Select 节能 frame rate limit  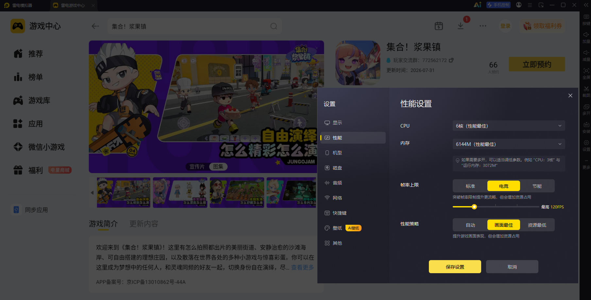(x=537, y=186)
